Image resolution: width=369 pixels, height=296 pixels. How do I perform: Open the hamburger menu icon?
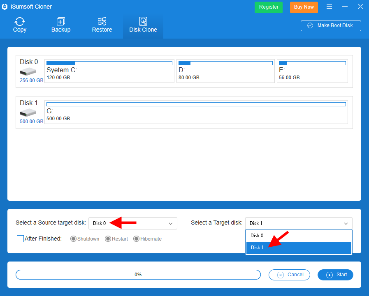point(329,7)
